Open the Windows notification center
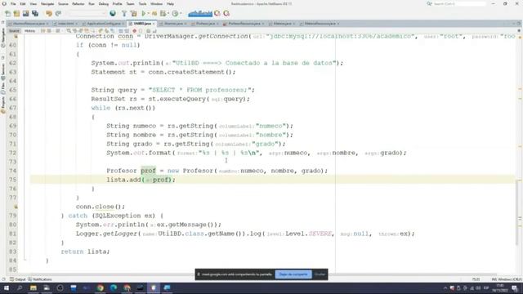Image resolution: width=523 pixels, height=294 pixels. click(515, 288)
